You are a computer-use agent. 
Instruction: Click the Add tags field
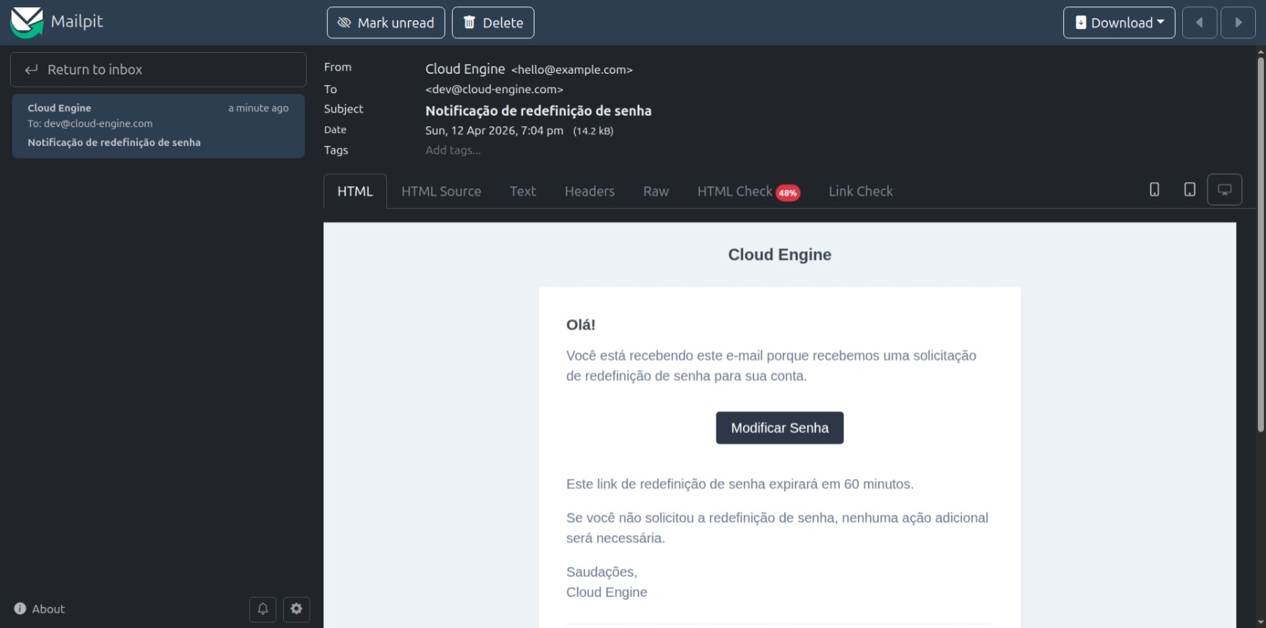click(x=453, y=150)
